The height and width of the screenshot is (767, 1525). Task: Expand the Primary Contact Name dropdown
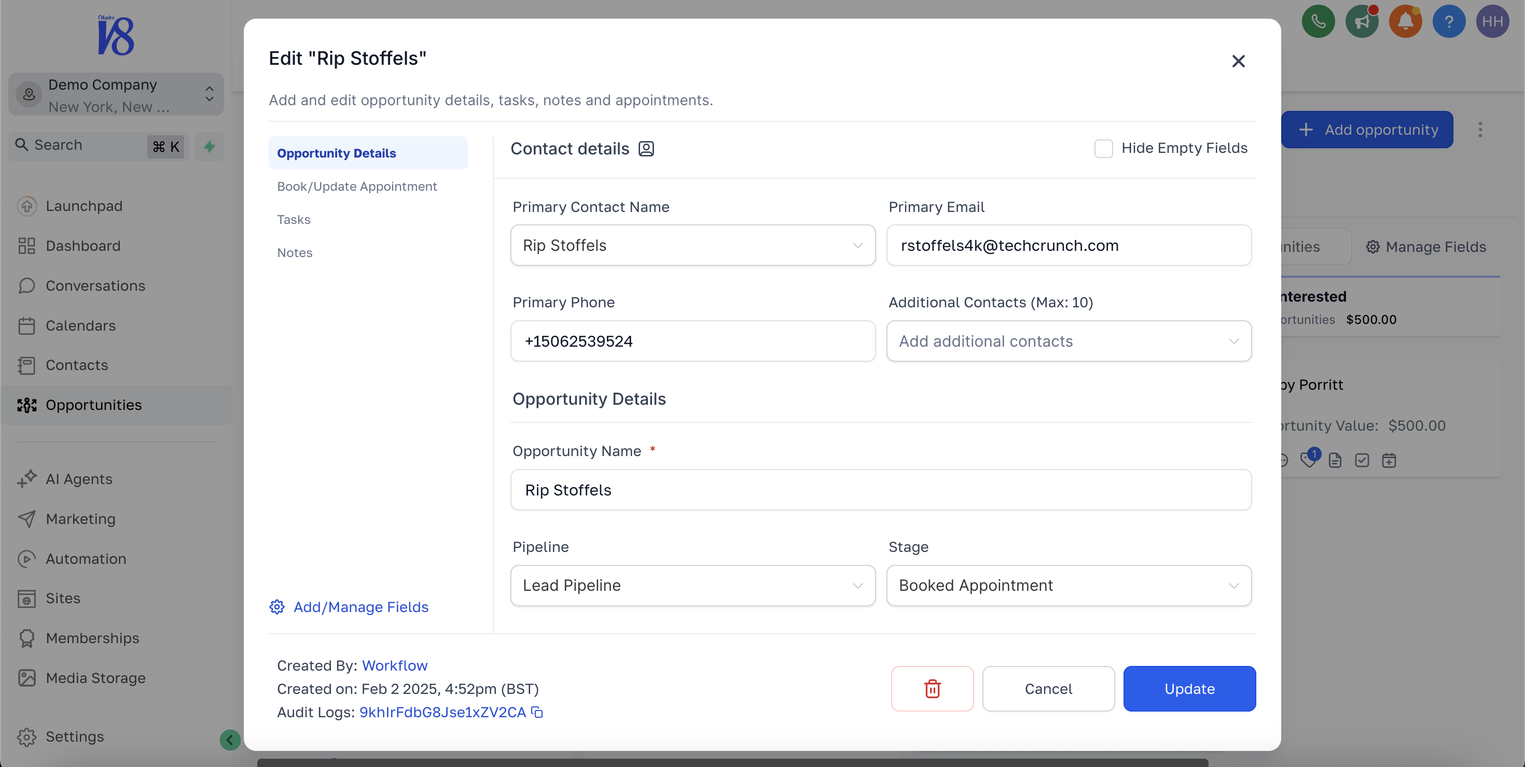tap(692, 245)
